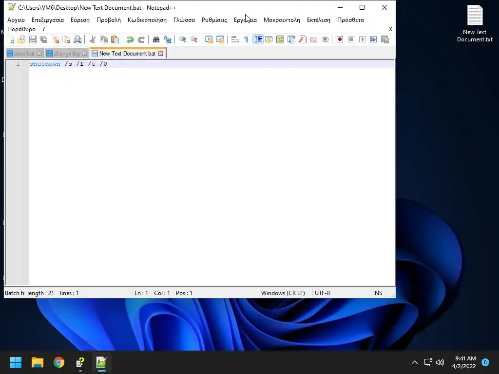Open the Ρυθμίσεις menu
499x374 pixels.
click(x=214, y=19)
